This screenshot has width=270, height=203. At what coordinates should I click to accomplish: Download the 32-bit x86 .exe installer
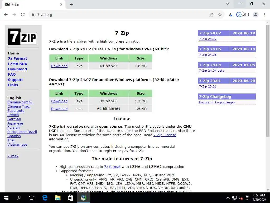pyautogui.click(x=59, y=101)
